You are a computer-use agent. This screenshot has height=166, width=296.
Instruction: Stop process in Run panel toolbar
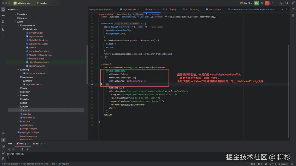coord(13,149)
